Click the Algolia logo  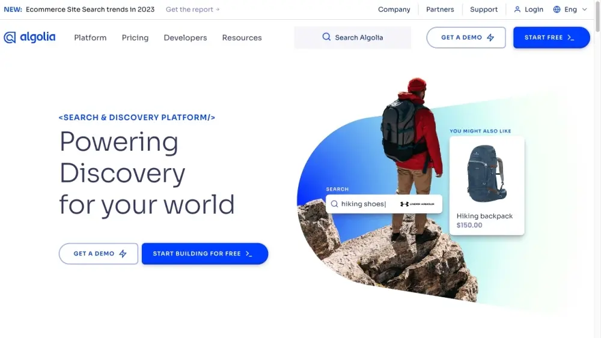click(29, 37)
